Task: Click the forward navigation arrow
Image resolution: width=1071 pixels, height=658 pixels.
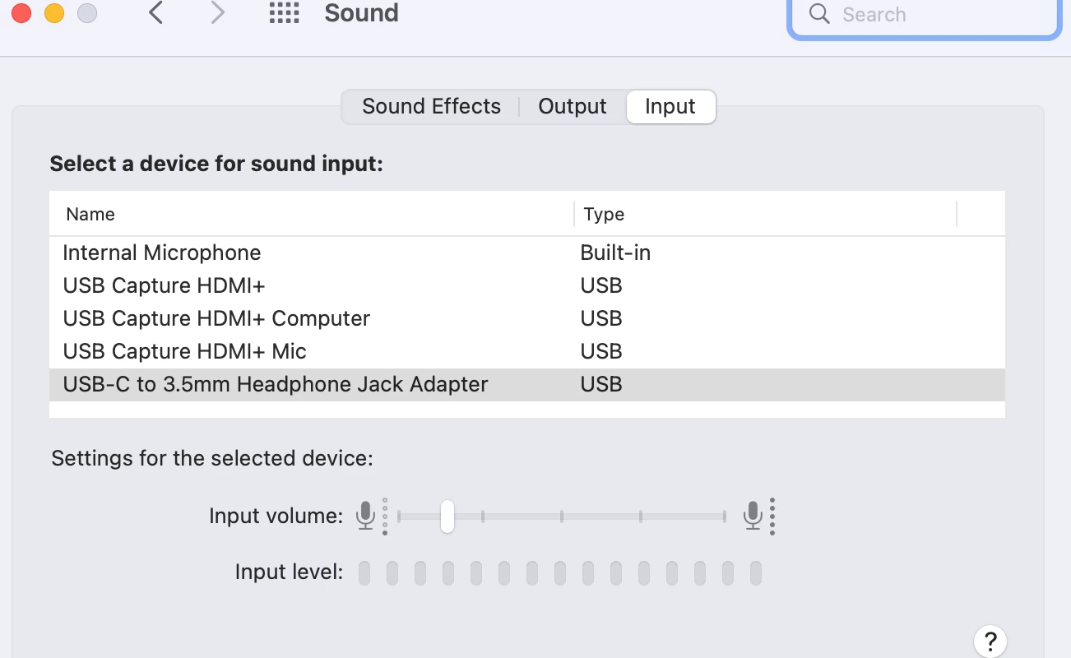Action: pyautogui.click(x=217, y=13)
